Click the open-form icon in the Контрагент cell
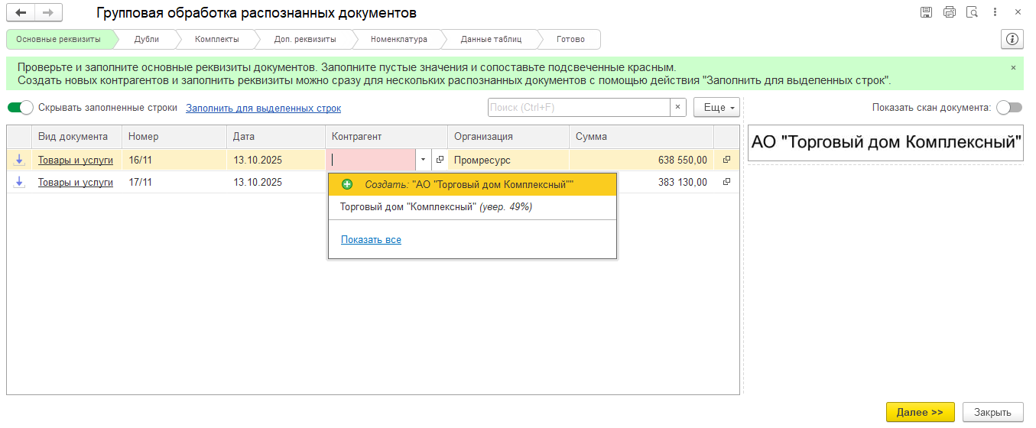This screenshot has width=1036, height=428. pyautogui.click(x=440, y=160)
